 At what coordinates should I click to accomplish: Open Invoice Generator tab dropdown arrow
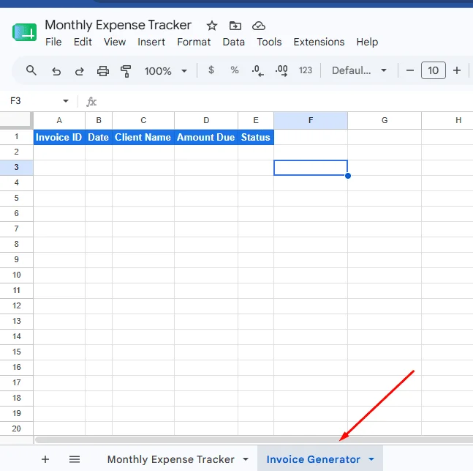coord(371,459)
